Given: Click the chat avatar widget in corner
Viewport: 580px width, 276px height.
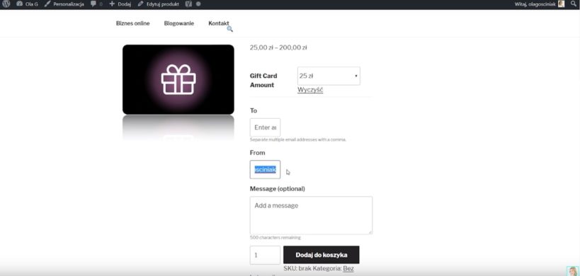Looking at the screenshot, I should pyautogui.click(x=573, y=271).
